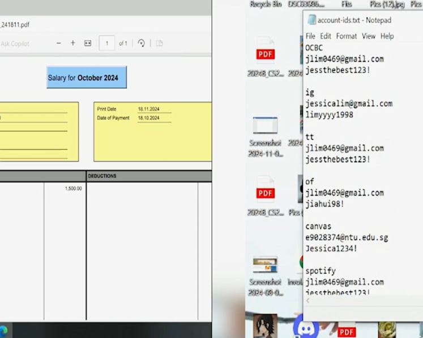The height and width of the screenshot is (338, 423).
Task: Open Notepad Help menu
Action: pos(387,36)
